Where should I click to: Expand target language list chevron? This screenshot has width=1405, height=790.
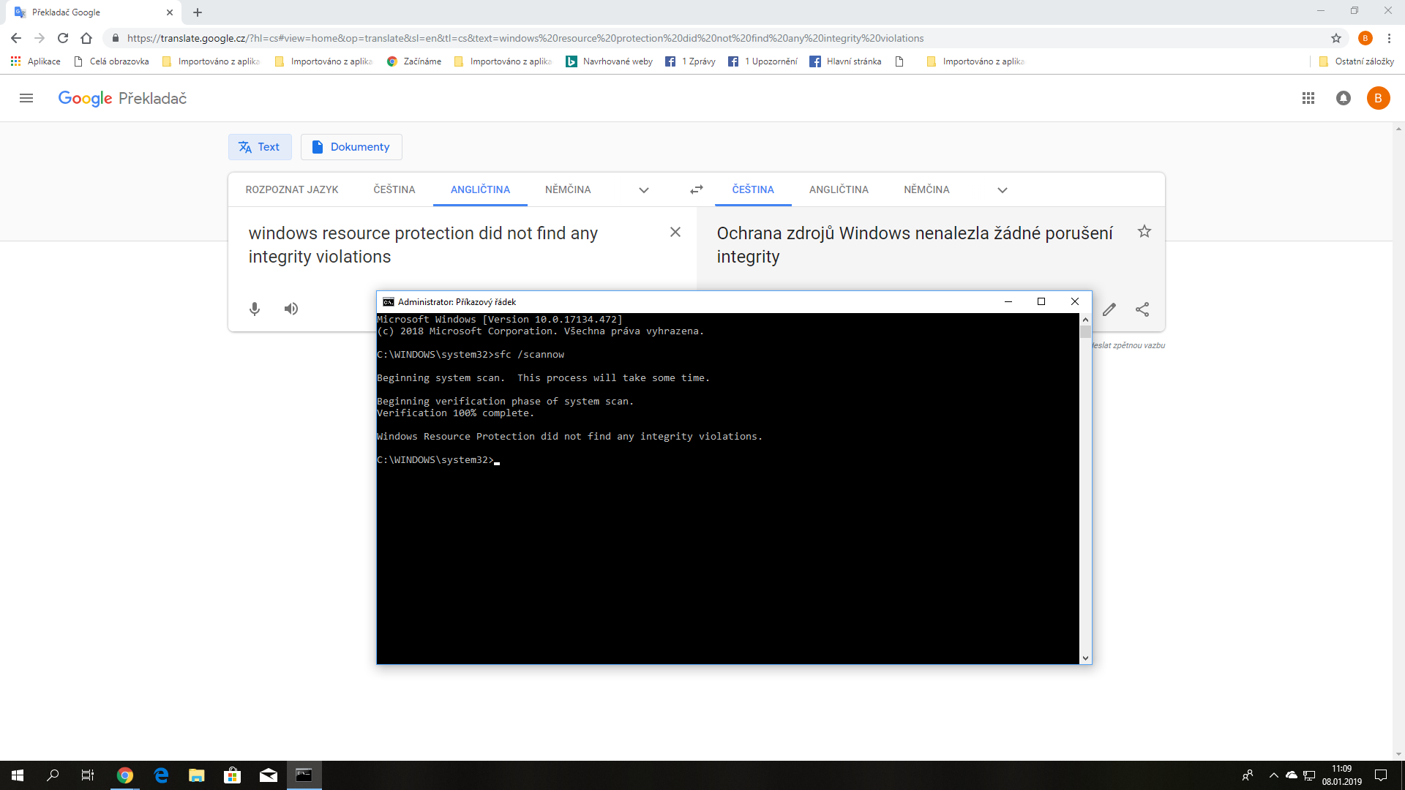click(x=1003, y=190)
